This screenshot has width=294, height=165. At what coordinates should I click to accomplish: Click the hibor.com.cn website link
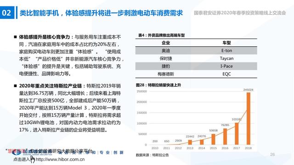tap(60, 159)
